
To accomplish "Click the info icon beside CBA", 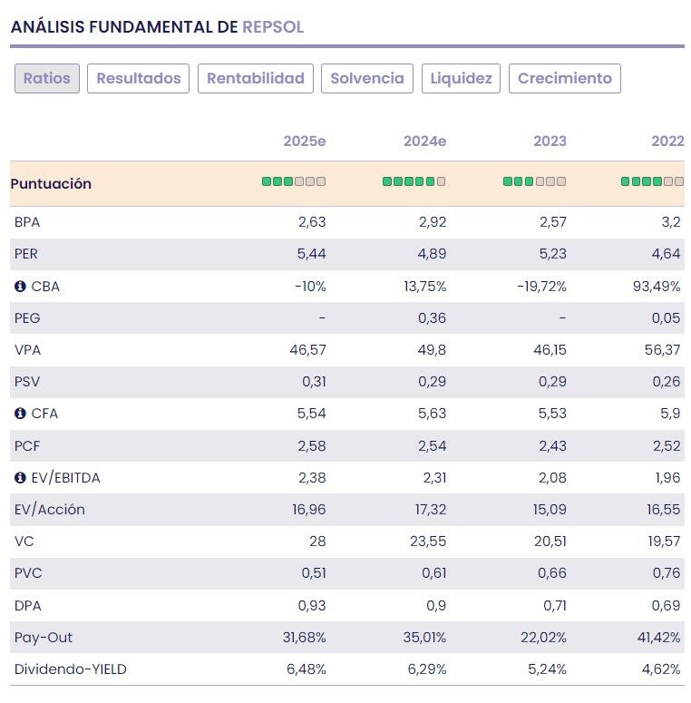I will coord(20,287).
